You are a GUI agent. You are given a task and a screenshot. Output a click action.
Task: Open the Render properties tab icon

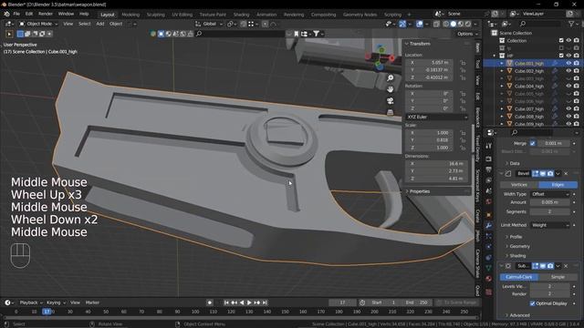(x=489, y=159)
